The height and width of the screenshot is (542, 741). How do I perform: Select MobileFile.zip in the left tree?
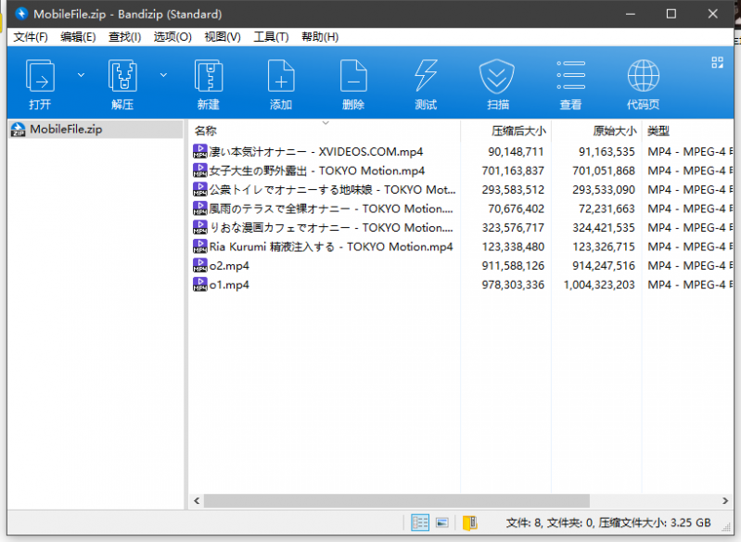point(65,130)
